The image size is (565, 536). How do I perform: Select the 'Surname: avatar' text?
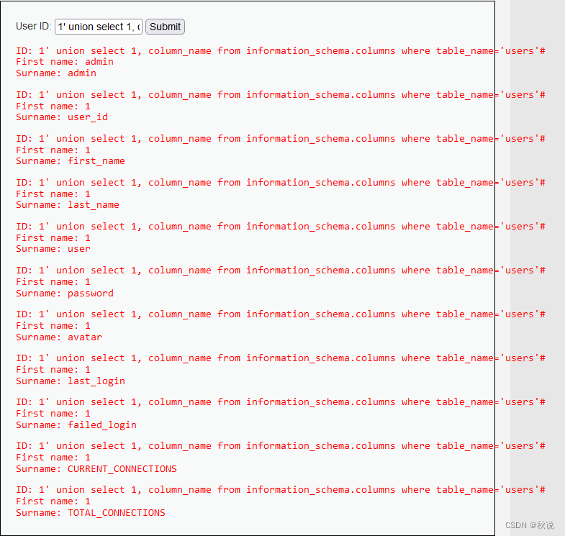click(59, 337)
